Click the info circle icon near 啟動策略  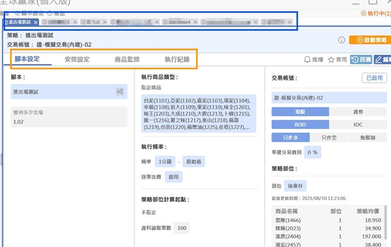click(x=342, y=40)
